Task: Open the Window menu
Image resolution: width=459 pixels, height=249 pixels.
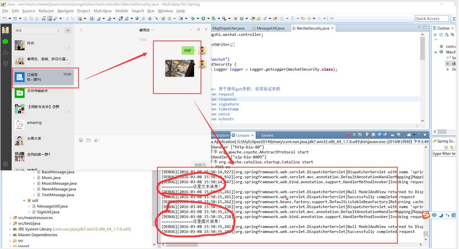Action: click(165, 11)
